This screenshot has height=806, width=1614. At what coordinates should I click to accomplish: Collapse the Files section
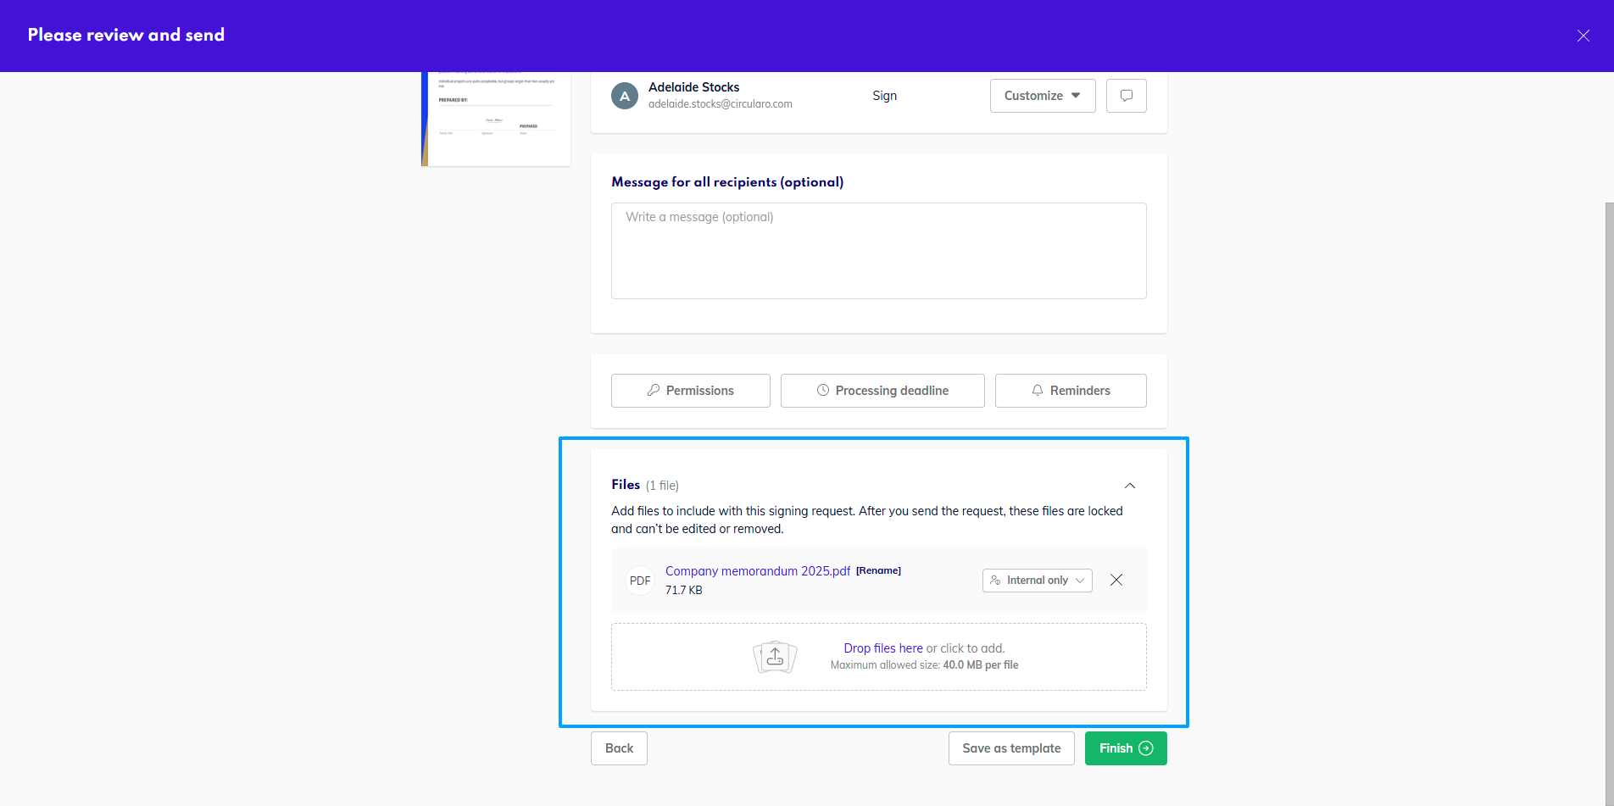1129,486
